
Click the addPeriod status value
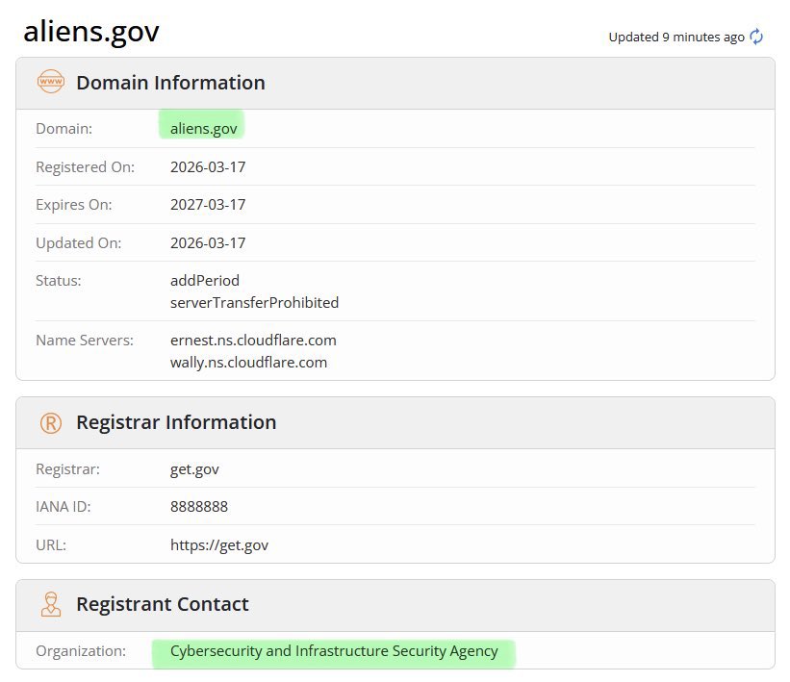[205, 281]
